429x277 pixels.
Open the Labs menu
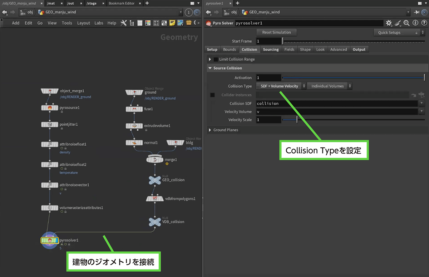pos(99,23)
